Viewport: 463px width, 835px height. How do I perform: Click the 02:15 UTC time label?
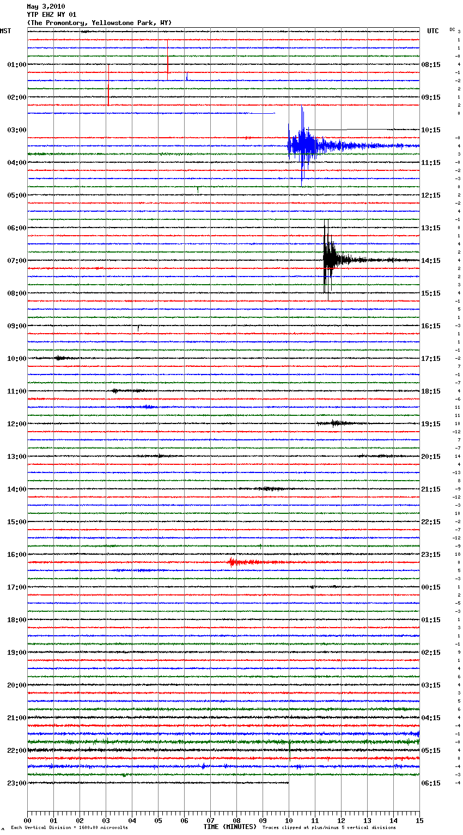click(431, 653)
